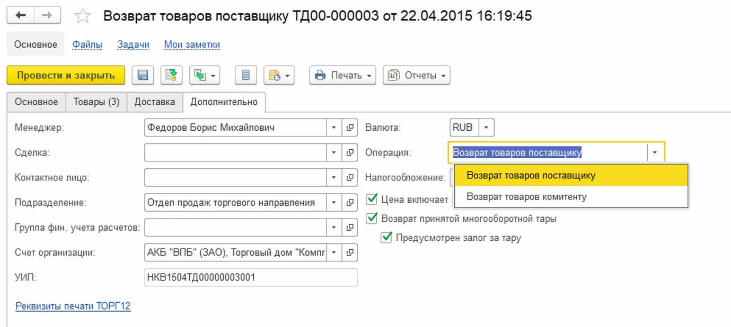Open the Доставка tab
731x327 pixels.
[x=154, y=102]
